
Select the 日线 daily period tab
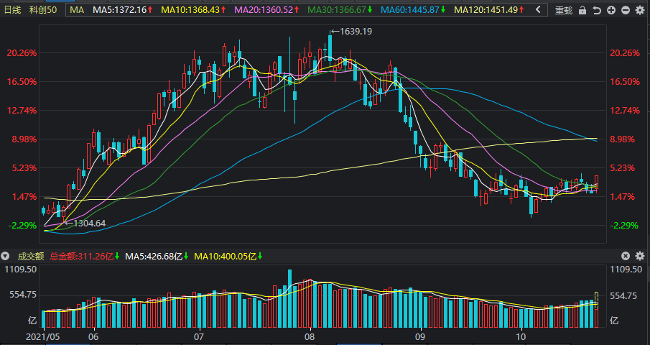pyautogui.click(x=13, y=10)
